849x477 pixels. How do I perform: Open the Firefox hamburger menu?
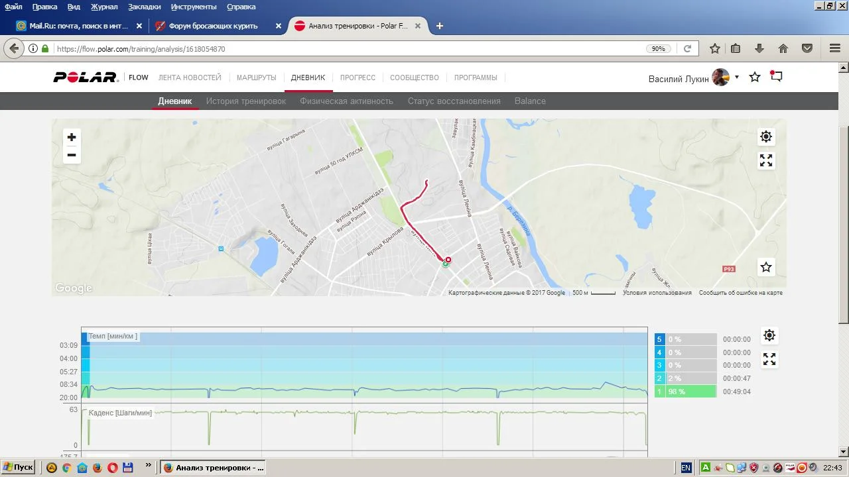click(x=835, y=48)
